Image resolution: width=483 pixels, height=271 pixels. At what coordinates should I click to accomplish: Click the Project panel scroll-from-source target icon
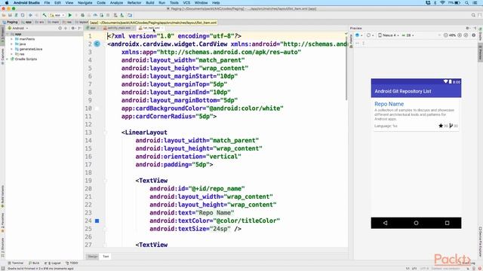tap(60, 29)
